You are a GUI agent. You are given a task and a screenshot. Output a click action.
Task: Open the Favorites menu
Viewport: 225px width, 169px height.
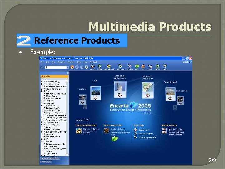[61, 62]
